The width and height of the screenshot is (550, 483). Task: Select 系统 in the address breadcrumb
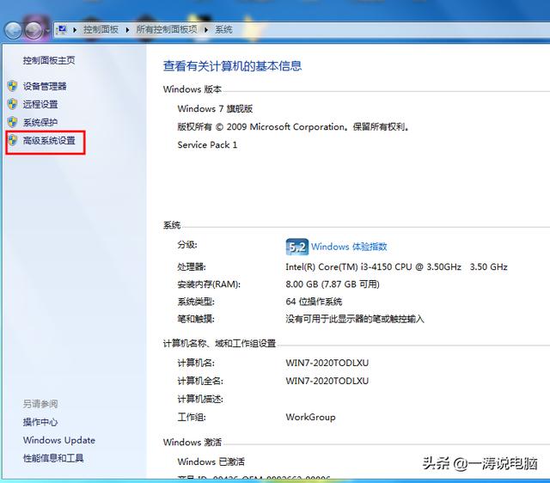click(223, 30)
